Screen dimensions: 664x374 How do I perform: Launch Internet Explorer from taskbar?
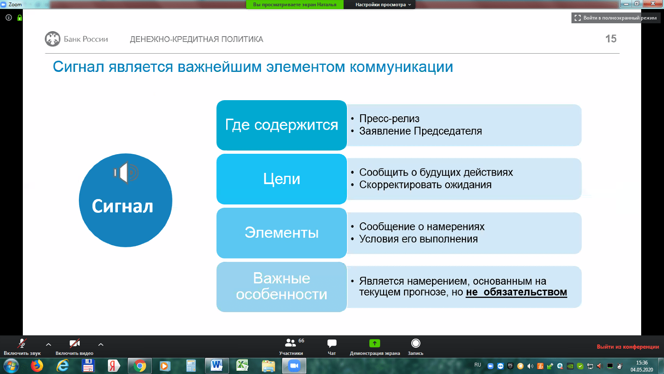(63, 366)
